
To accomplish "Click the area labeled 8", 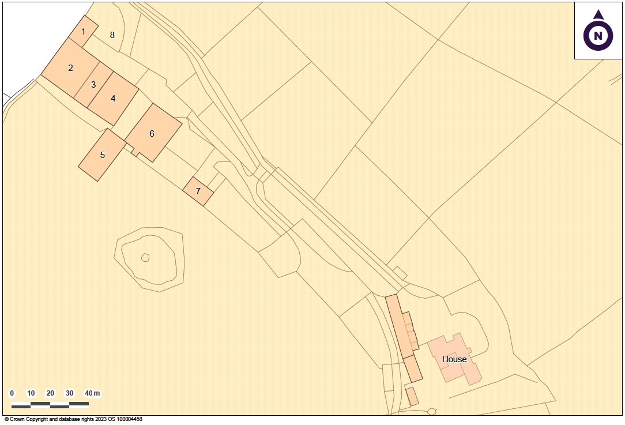I will (111, 35).
